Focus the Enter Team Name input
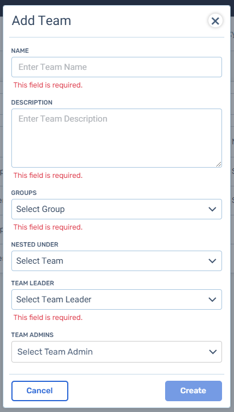 pyautogui.click(x=117, y=67)
